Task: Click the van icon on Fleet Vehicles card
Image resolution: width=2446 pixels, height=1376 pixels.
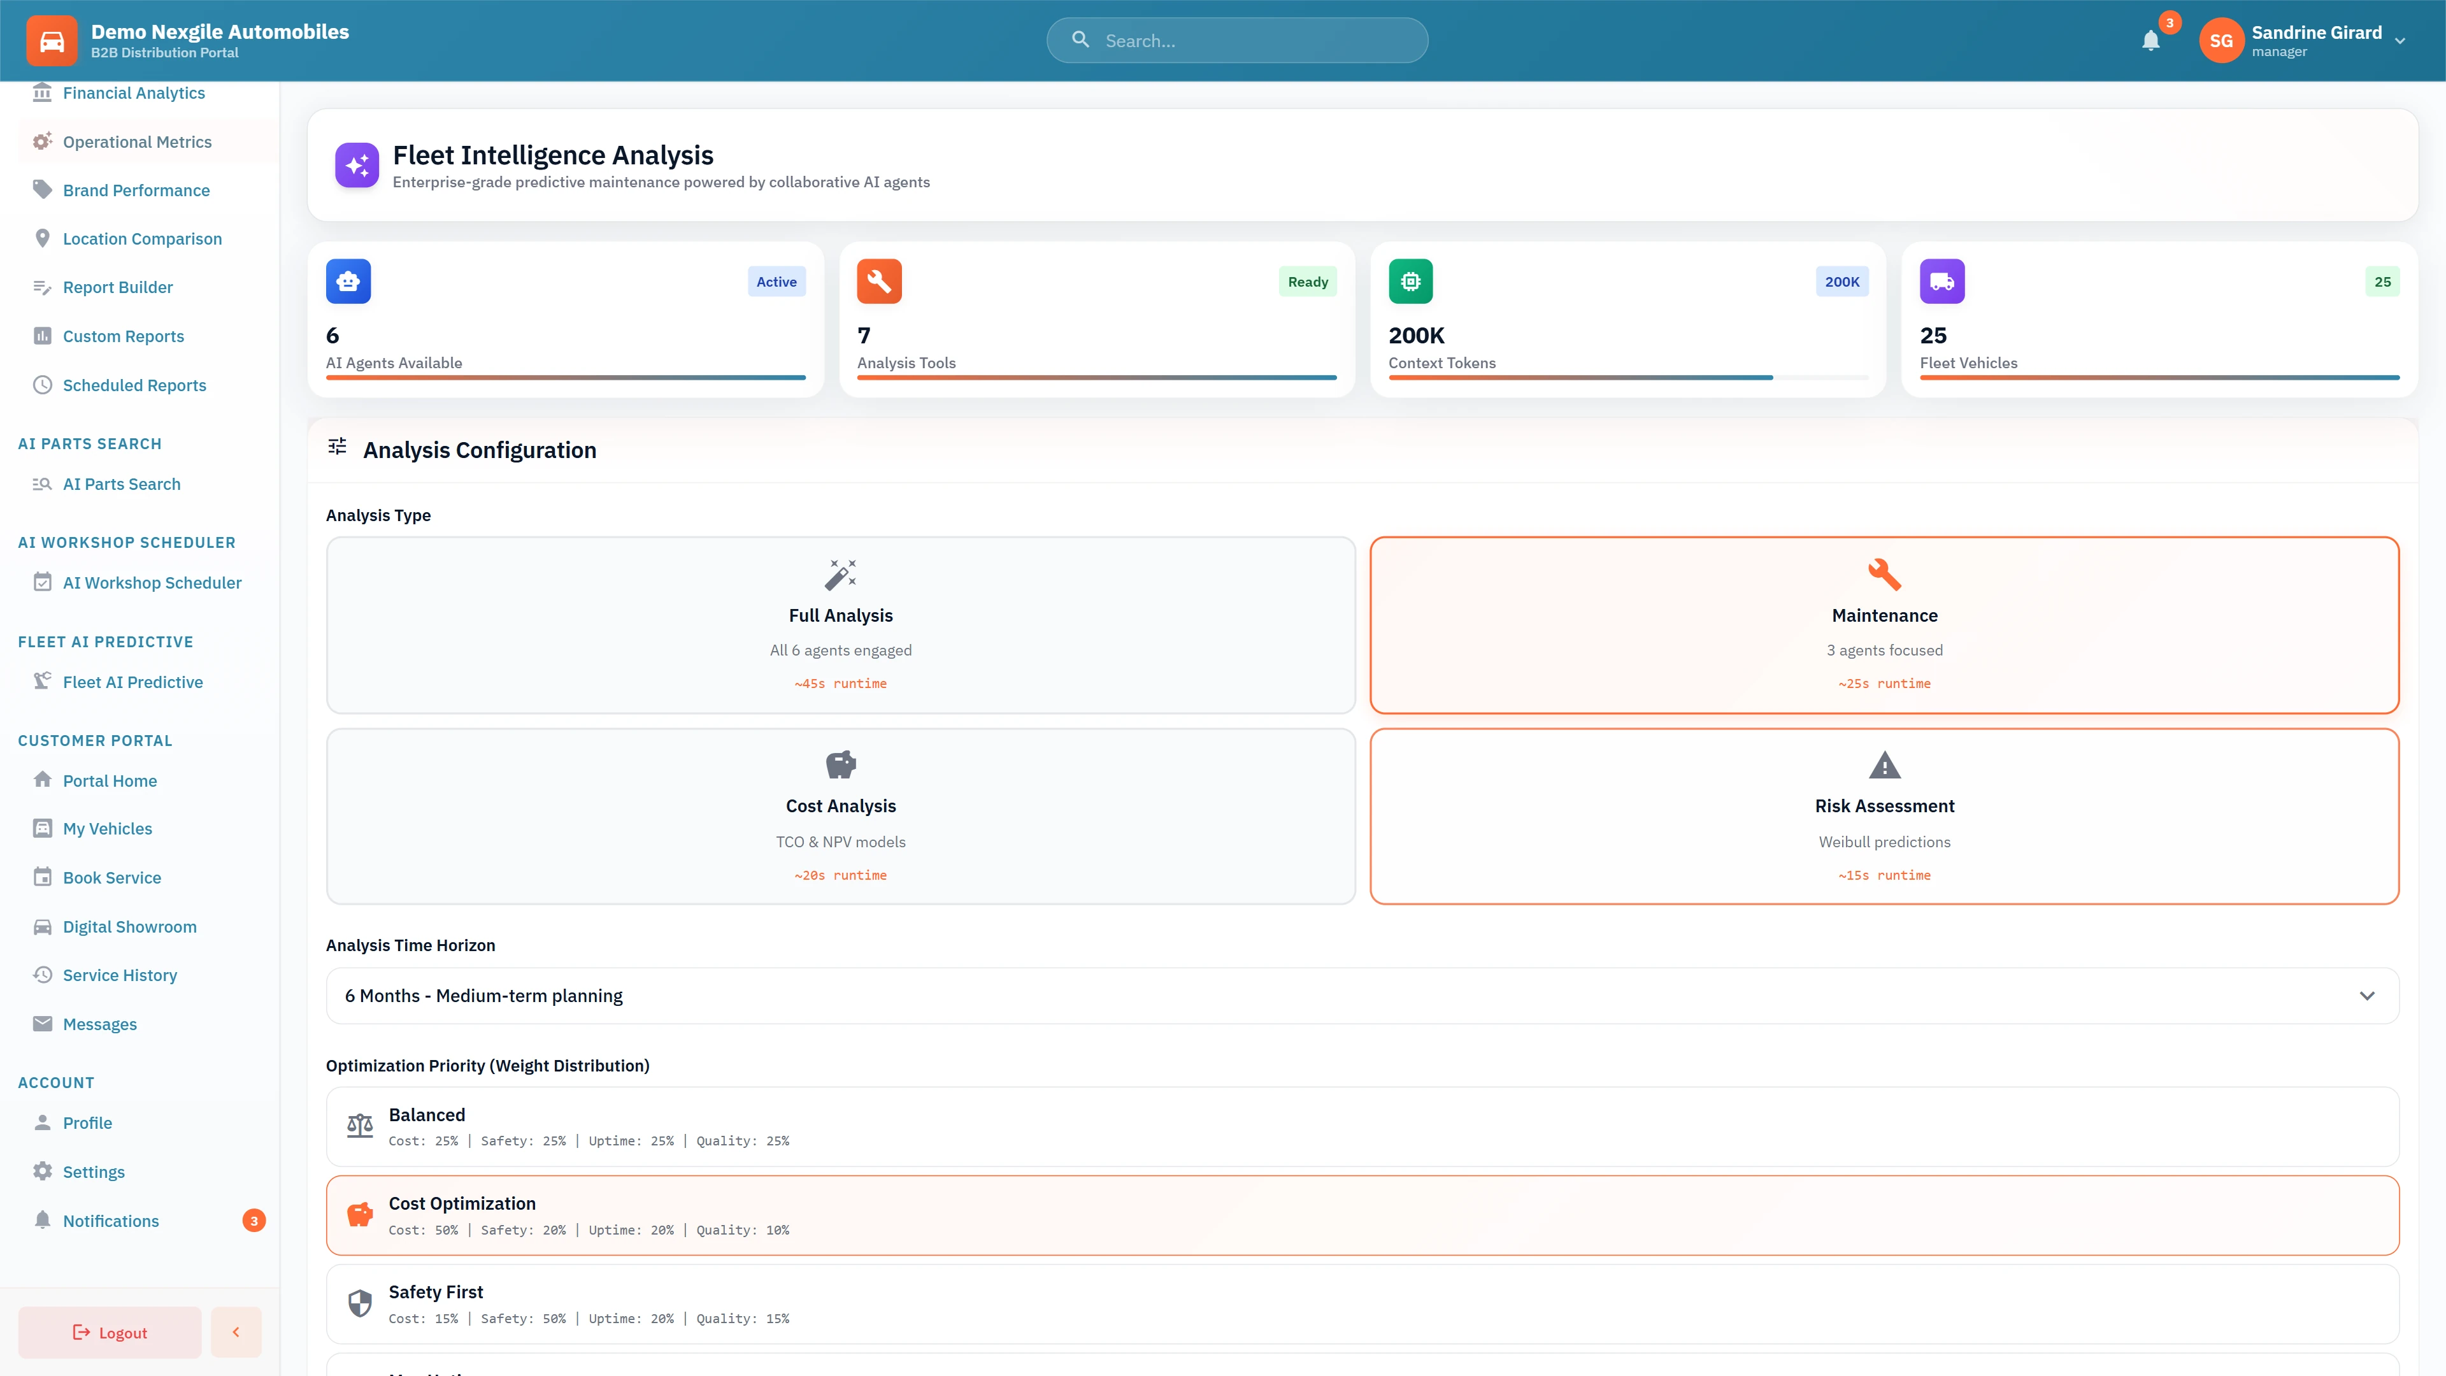Action: [1941, 281]
